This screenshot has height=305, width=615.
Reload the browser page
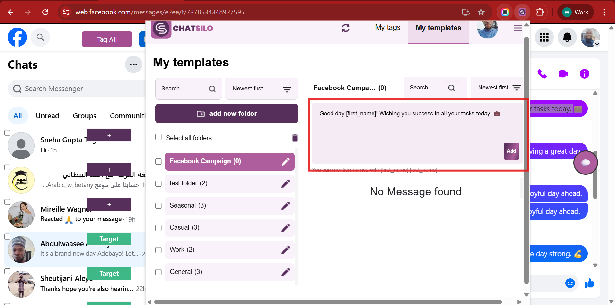point(45,12)
